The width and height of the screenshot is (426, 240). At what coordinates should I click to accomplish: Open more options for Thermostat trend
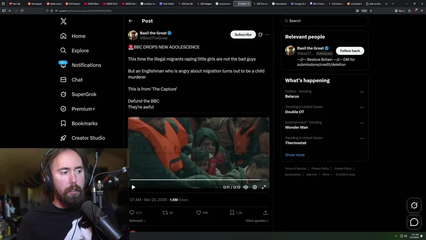[362, 138]
